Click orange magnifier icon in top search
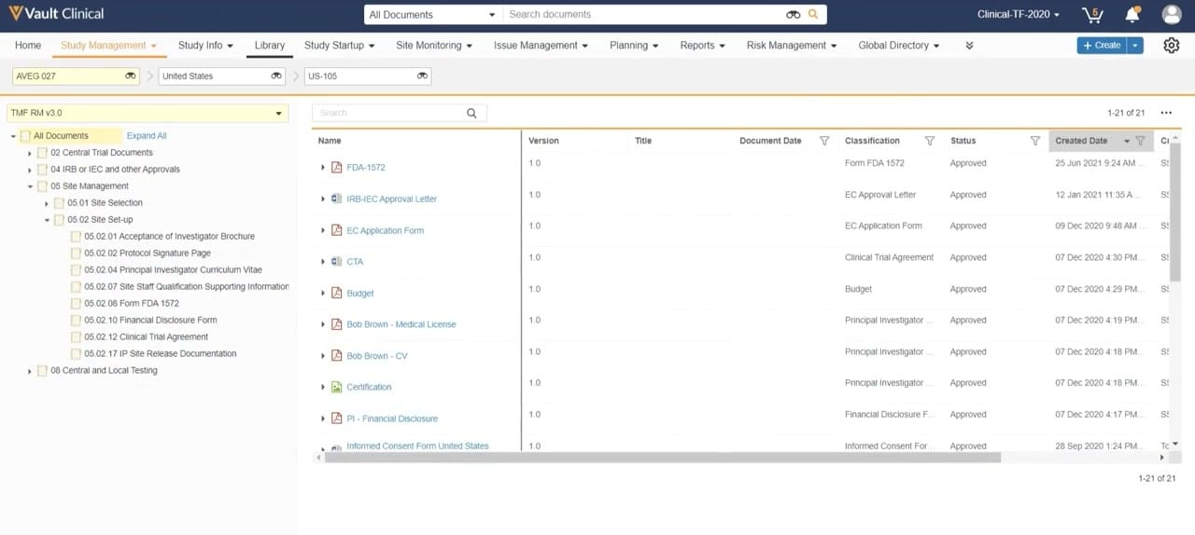 (813, 15)
